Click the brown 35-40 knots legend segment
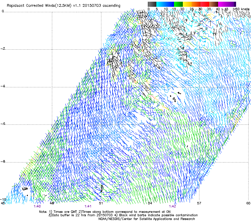 [214, 4]
